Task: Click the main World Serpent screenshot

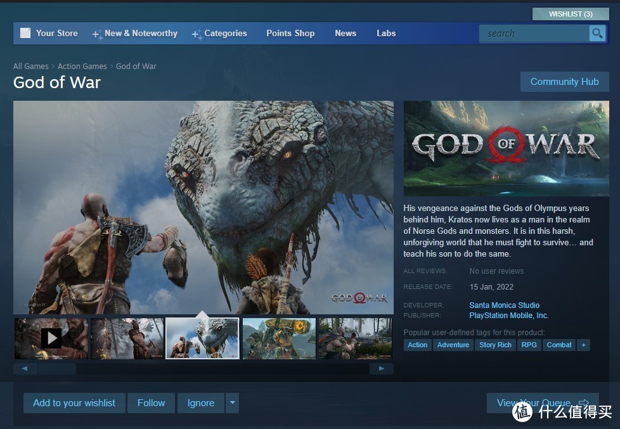Action: point(203,208)
